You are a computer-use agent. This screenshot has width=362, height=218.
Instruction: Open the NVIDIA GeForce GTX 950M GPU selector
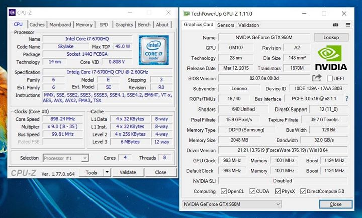click(232, 204)
